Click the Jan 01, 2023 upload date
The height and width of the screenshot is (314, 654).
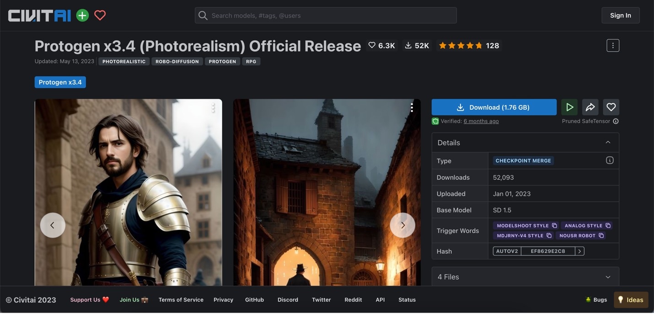click(512, 194)
